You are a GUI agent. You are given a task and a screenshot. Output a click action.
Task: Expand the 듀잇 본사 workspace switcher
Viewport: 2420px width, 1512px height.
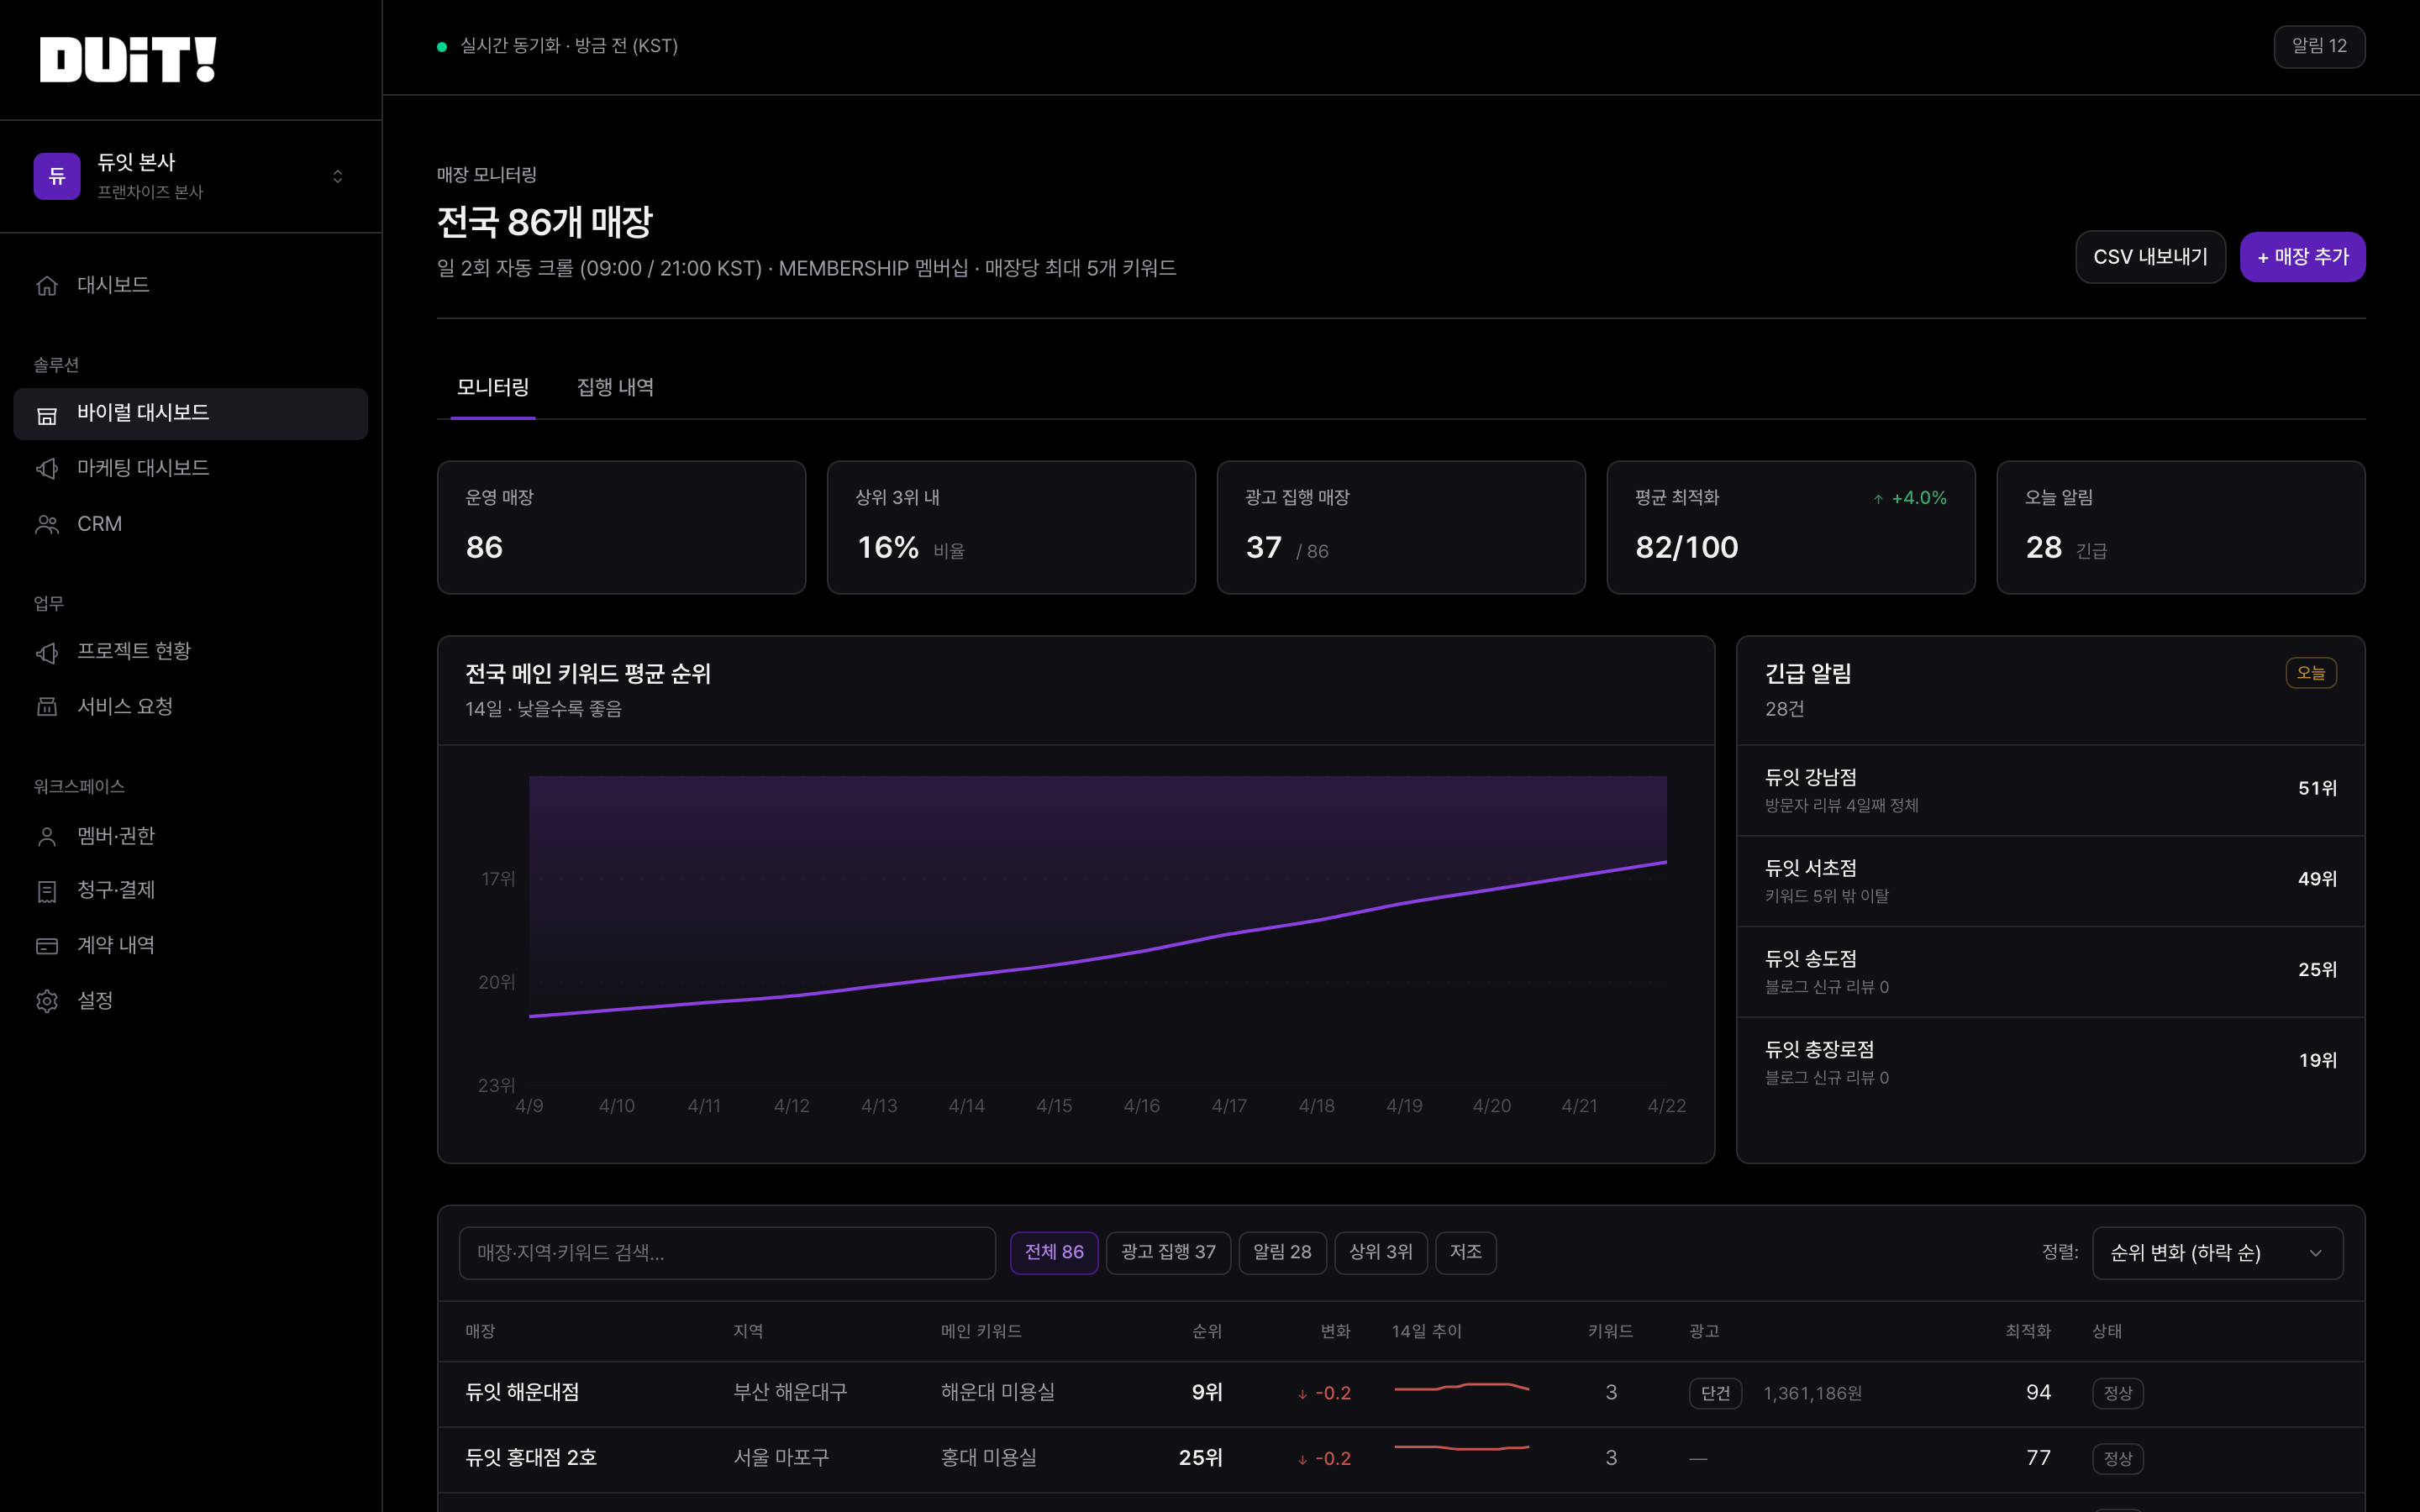[x=338, y=176]
